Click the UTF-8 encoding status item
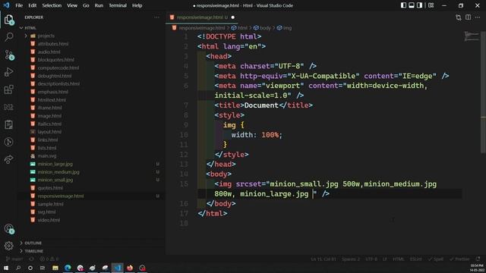This screenshot has height=273, width=486. (x=371, y=259)
